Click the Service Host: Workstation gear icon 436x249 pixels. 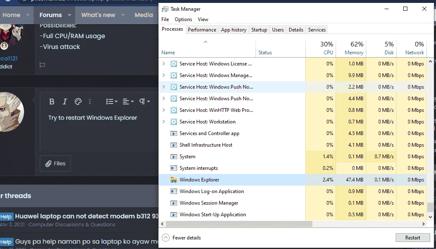click(173, 122)
